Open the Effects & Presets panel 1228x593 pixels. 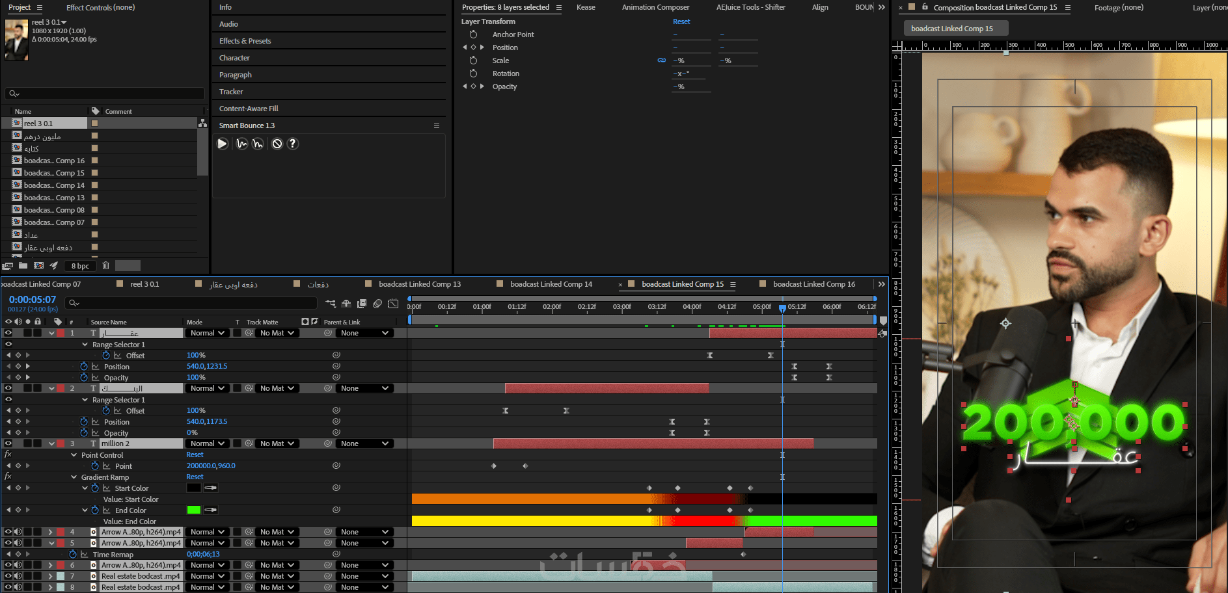pyautogui.click(x=245, y=41)
